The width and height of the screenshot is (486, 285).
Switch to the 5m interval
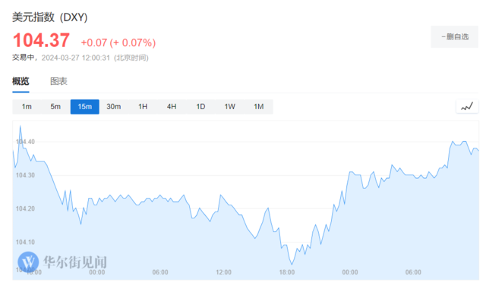pyautogui.click(x=55, y=107)
